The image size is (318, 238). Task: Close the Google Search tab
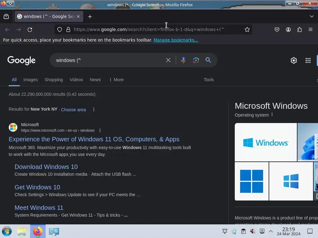point(78,17)
